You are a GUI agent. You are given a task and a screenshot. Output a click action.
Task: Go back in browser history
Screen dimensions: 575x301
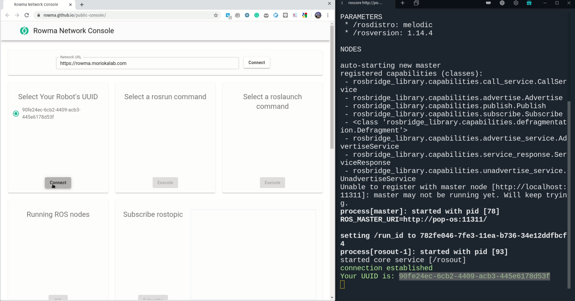(7, 15)
